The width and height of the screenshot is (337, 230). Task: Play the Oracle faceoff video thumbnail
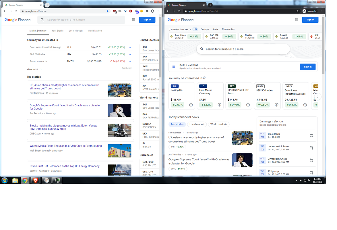pos(119,110)
